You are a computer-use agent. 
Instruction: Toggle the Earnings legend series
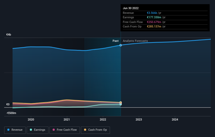coord(37,130)
